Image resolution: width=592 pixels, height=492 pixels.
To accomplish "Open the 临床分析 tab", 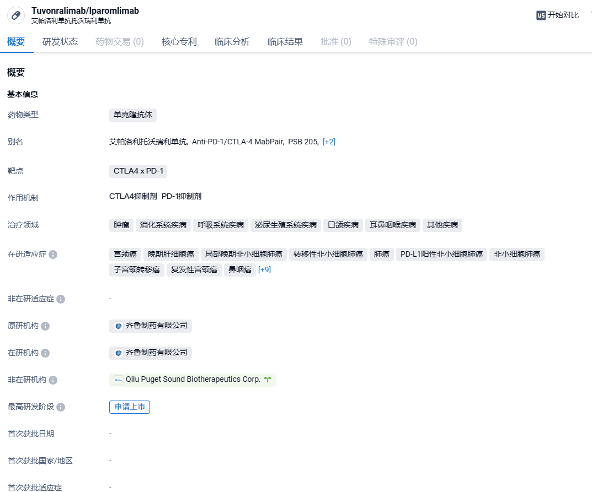I will coord(232,41).
